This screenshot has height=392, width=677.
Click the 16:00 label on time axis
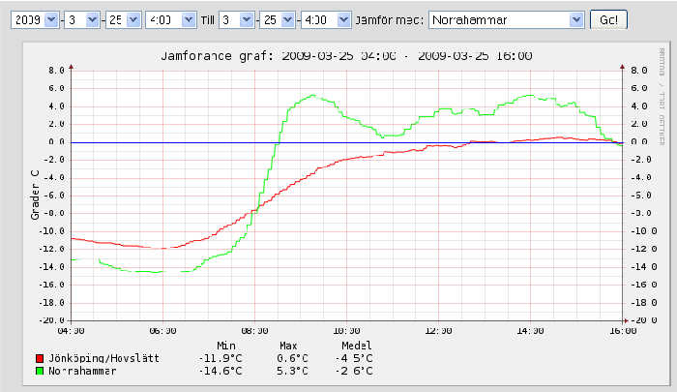(622, 331)
